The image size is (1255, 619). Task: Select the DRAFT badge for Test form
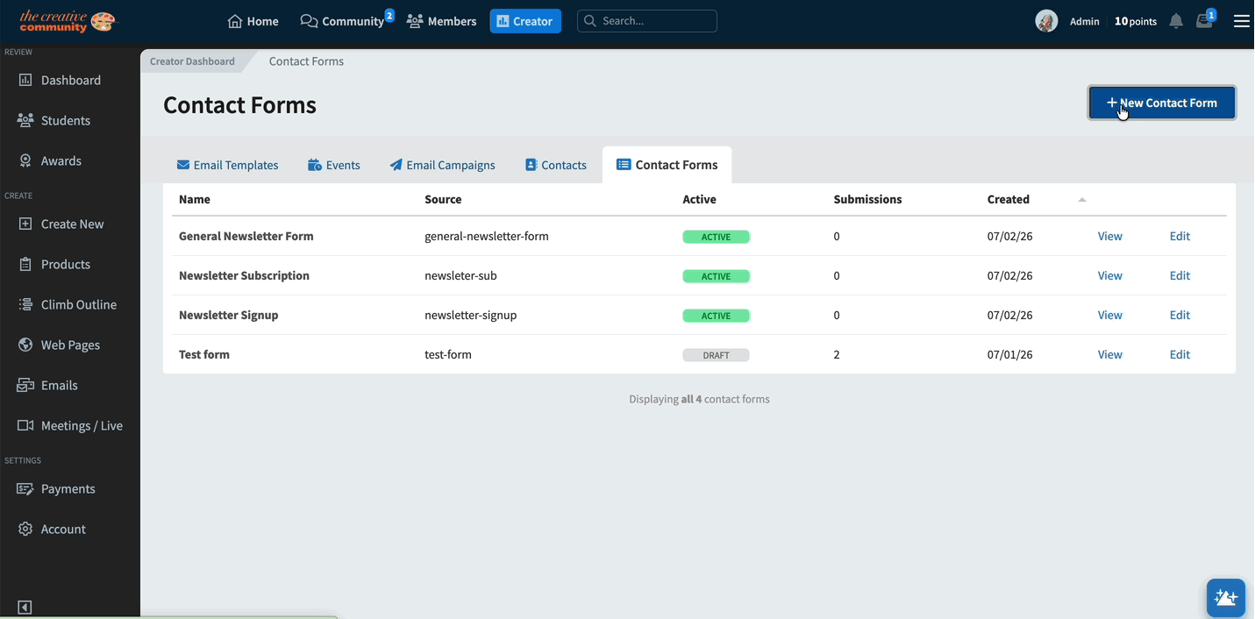716,355
